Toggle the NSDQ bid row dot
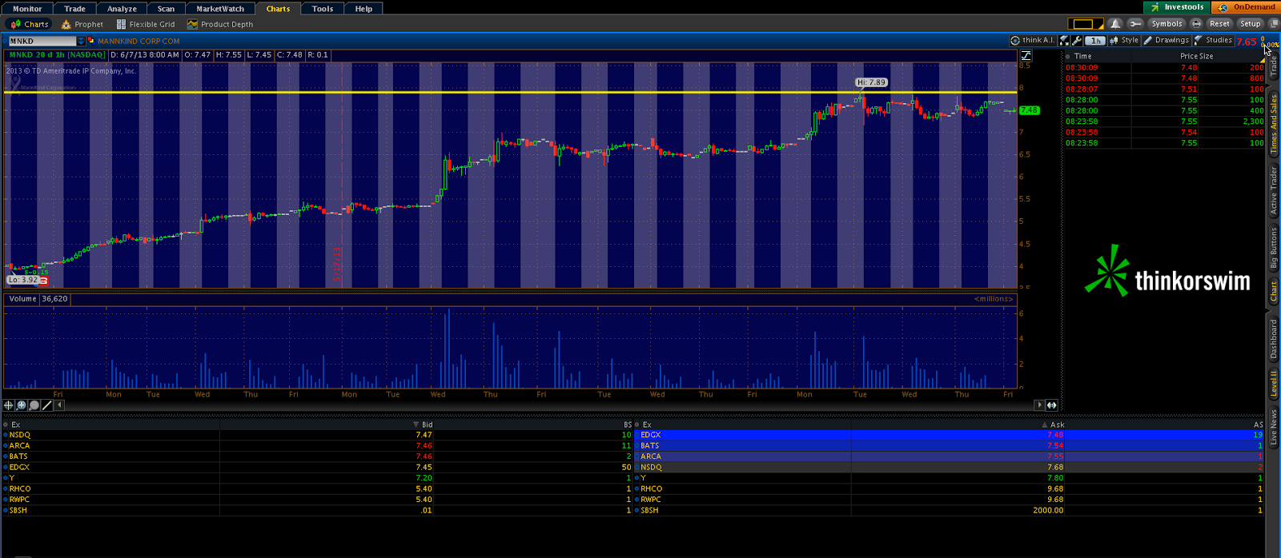 click(6, 435)
